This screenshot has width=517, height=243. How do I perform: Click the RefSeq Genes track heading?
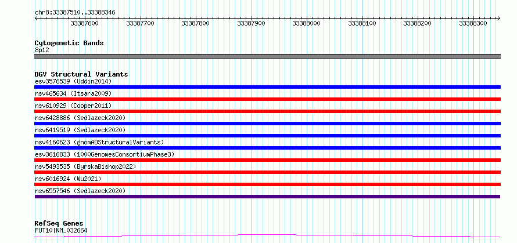pos(59,224)
